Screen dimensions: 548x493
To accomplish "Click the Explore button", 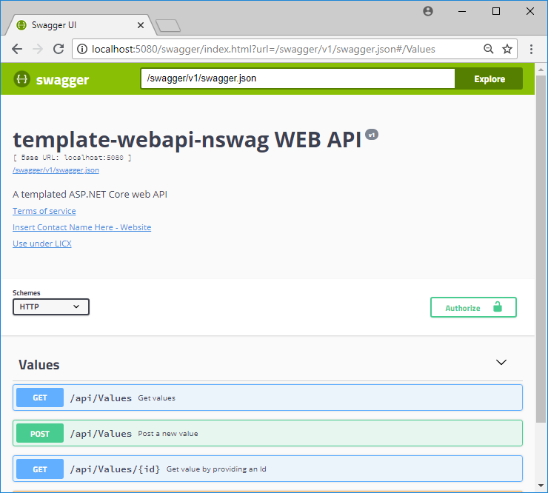I will pos(489,79).
